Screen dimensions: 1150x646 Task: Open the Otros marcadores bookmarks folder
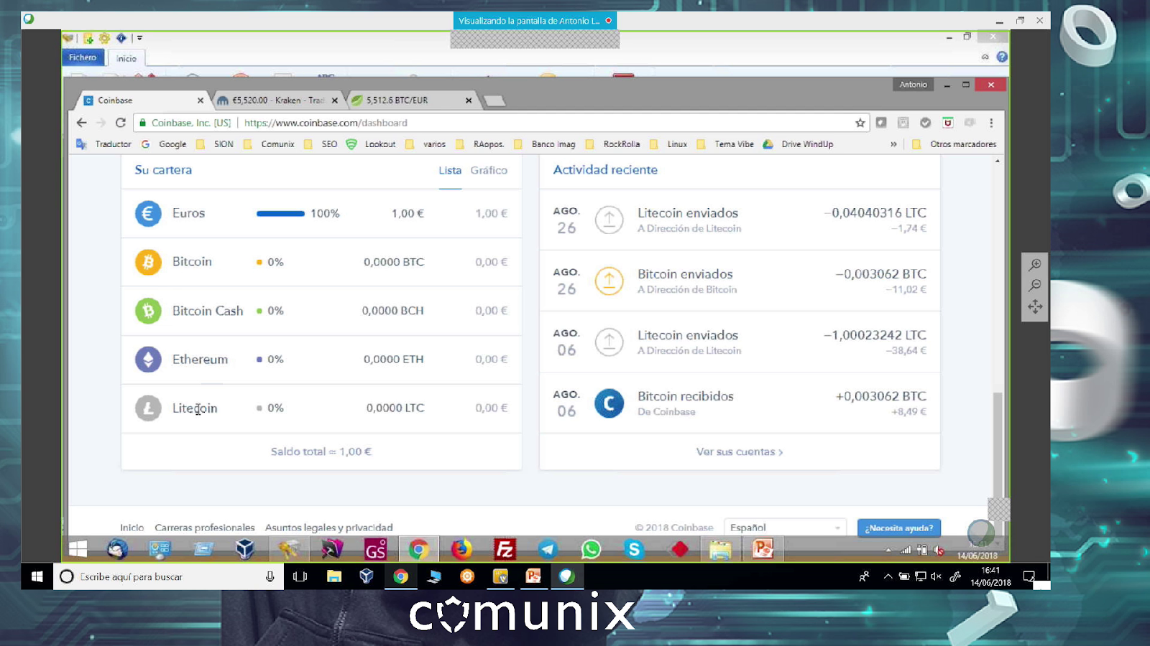954,144
